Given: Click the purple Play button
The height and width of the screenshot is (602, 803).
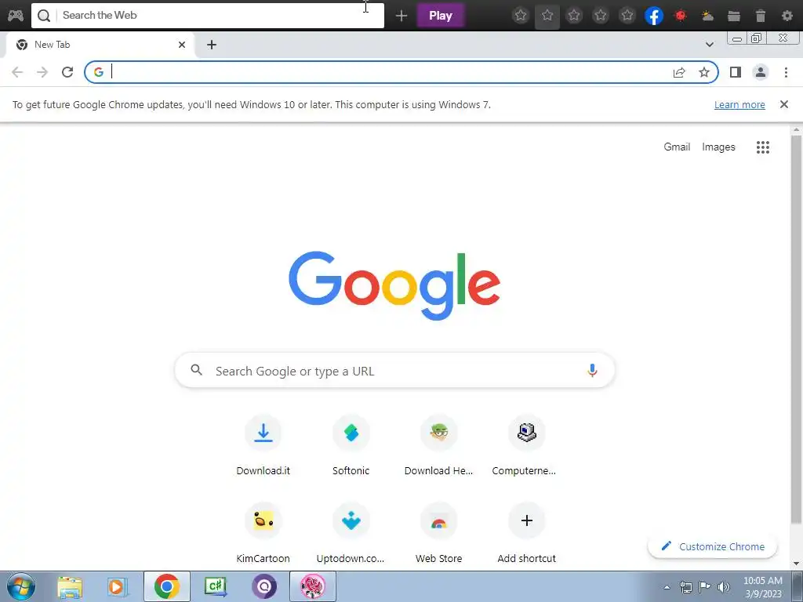Looking at the screenshot, I should coord(441,16).
